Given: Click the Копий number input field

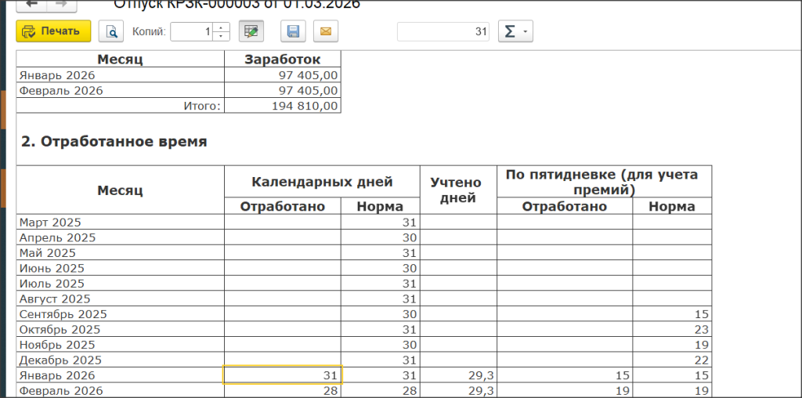Looking at the screenshot, I should coord(192,31).
